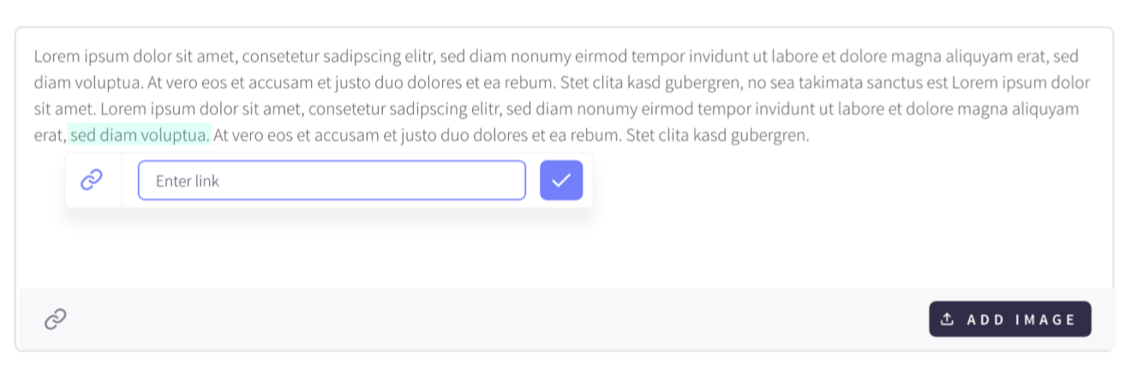Click highlighted text "sed diam voluptua."

tap(140, 135)
